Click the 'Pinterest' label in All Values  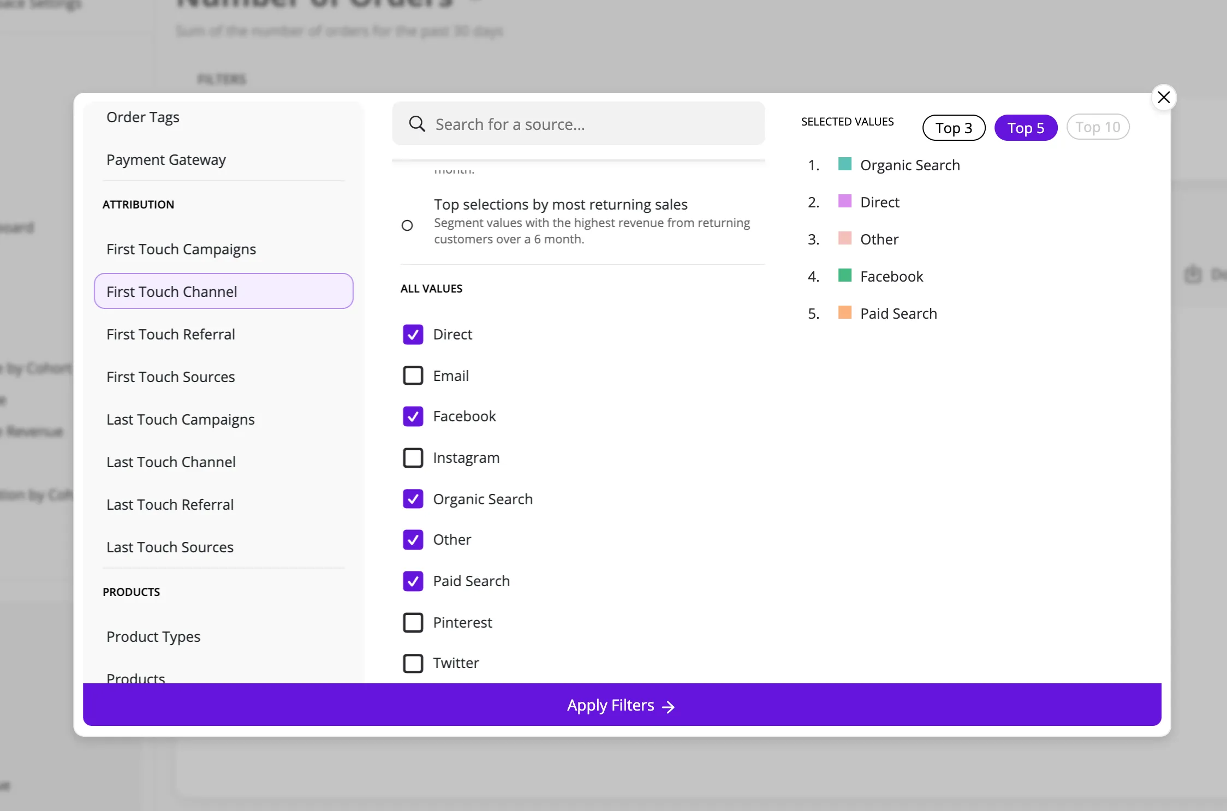(462, 622)
